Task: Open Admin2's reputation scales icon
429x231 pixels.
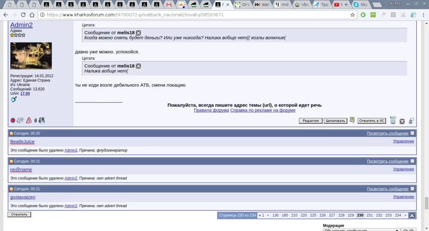Action: tap(20, 120)
